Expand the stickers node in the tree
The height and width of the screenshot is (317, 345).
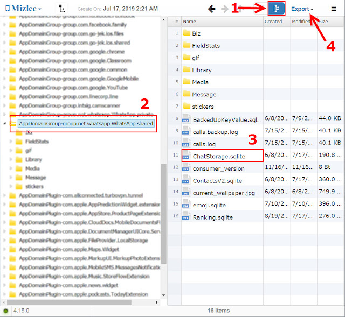tap(11, 186)
